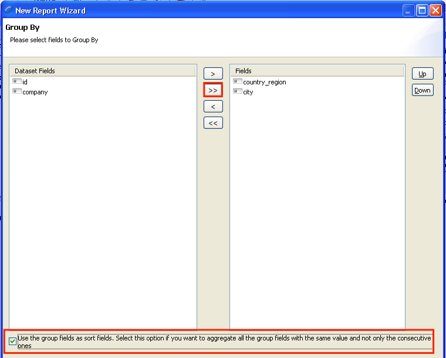Click the 'Fields' column header

[x=317, y=71]
